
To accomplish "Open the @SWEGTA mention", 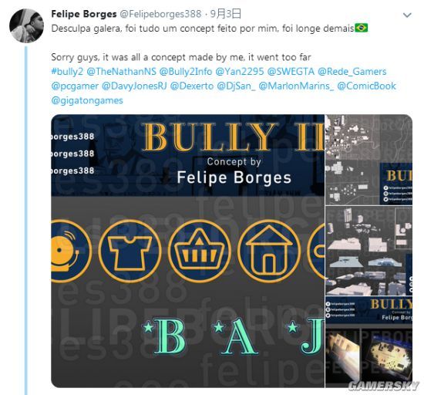I will coord(291,72).
